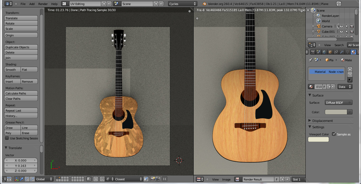Screen dimensions: 361x184
Task: Open the Help menu
Action: (x=54, y=4)
